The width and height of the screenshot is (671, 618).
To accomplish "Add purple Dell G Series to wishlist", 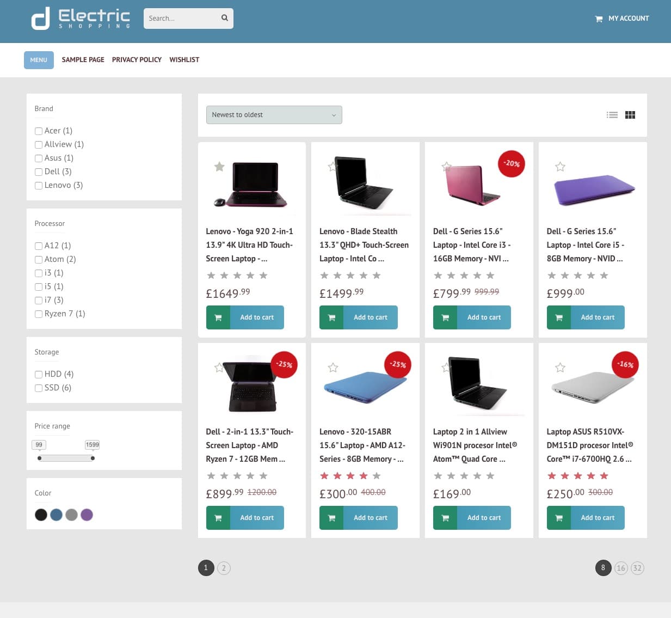I will [560, 167].
